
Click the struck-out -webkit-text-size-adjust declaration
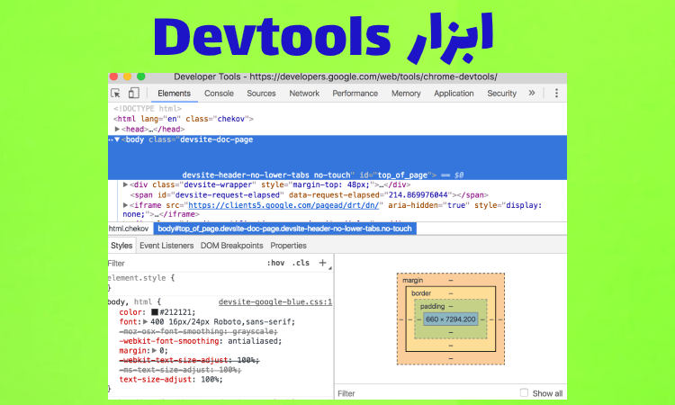coord(189,360)
